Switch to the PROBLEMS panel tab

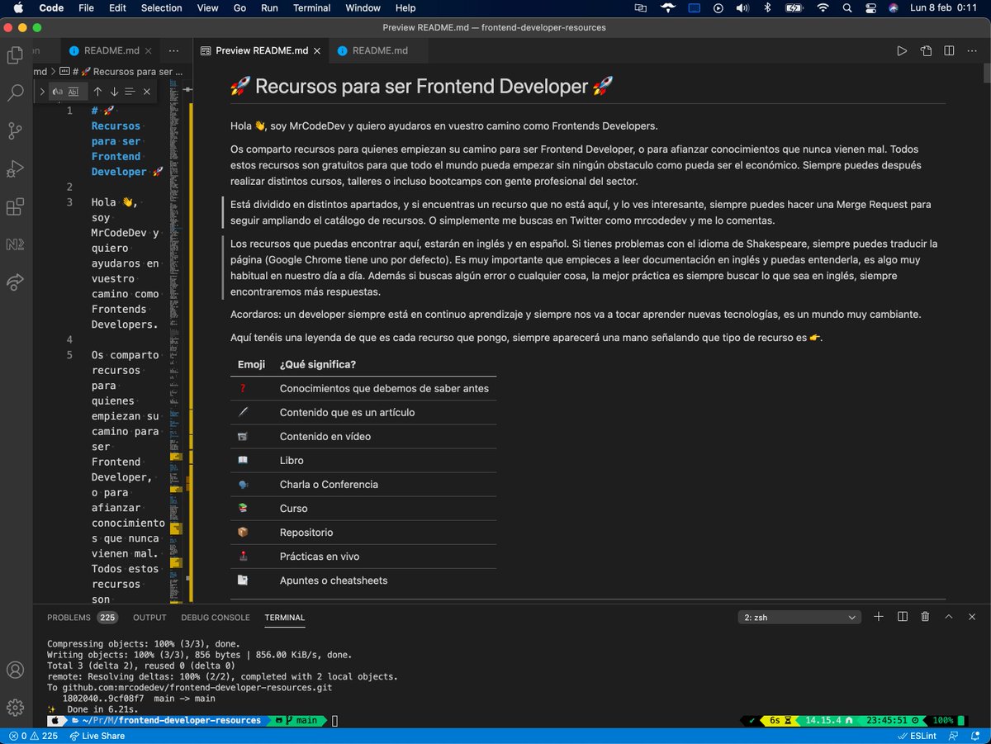[x=82, y=618]
